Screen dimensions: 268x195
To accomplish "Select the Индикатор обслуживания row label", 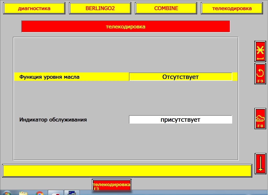I will click(53, 120).
